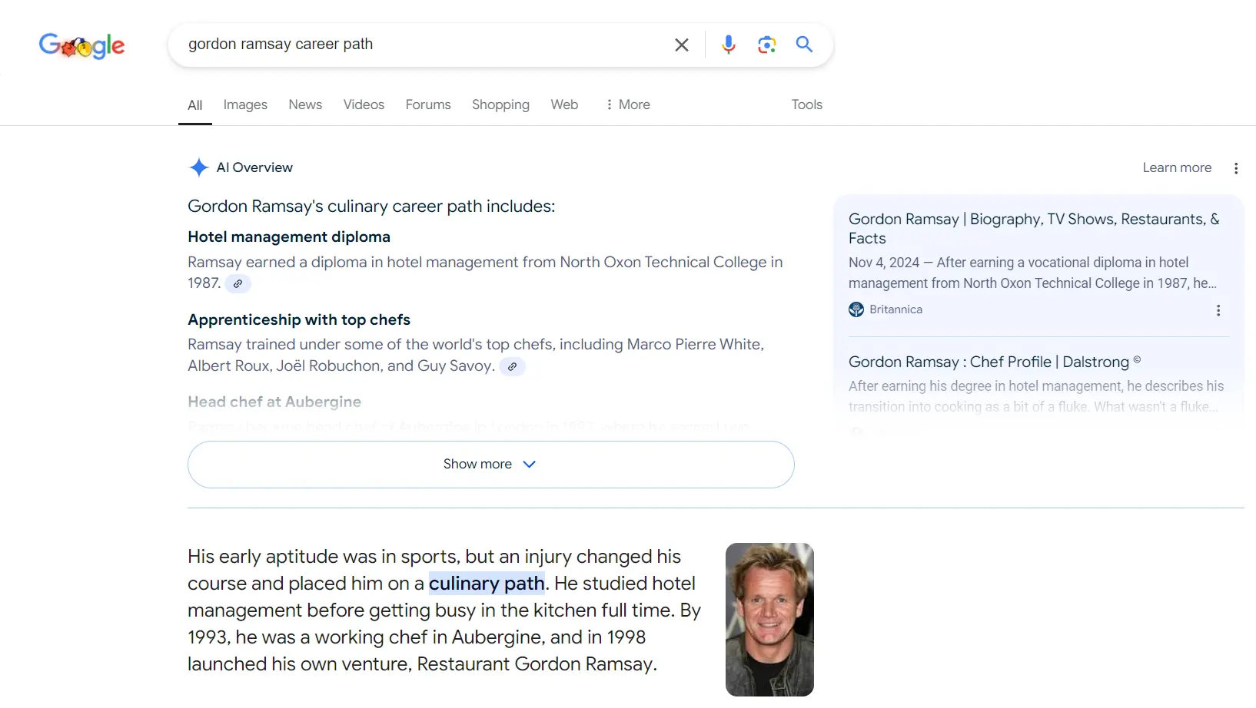Open Google Lens image search icon
The height and width of the screenshot is (708, 1256).
pos(766,45)
